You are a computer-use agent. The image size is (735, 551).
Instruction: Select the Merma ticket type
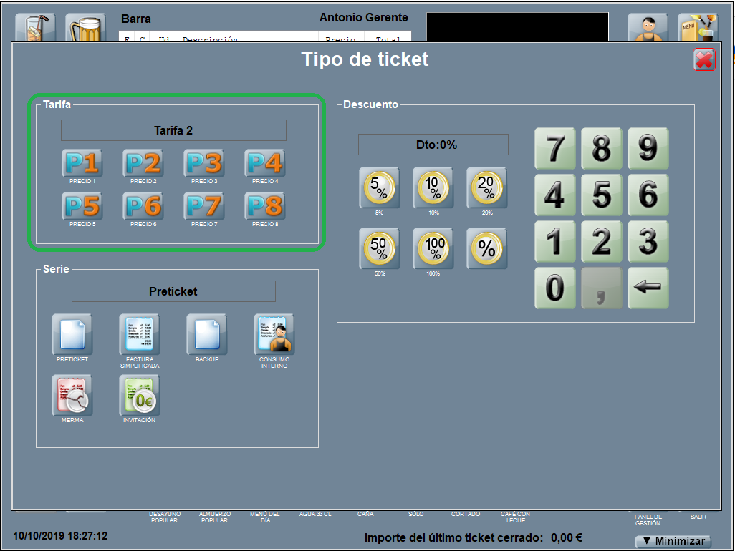[72, 395]
